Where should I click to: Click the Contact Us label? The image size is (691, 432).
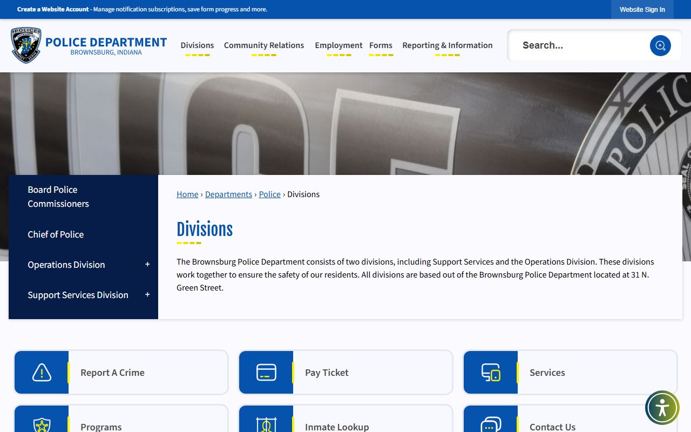[552, 427]
